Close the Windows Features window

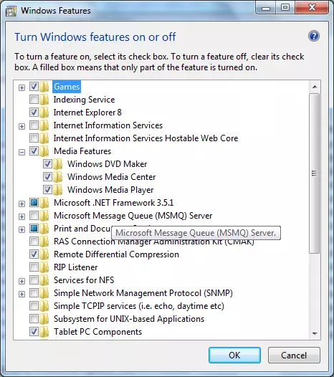point(312,7)
